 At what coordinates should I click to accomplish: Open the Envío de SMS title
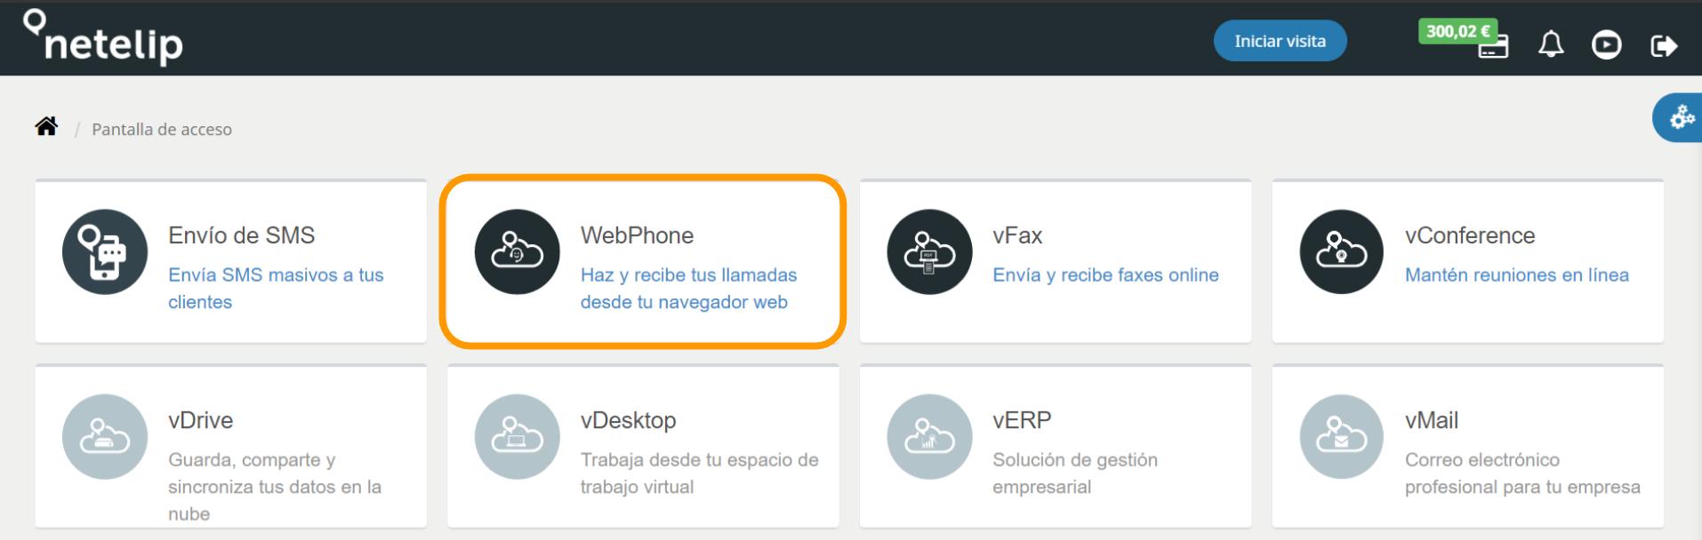coord(241,235)
